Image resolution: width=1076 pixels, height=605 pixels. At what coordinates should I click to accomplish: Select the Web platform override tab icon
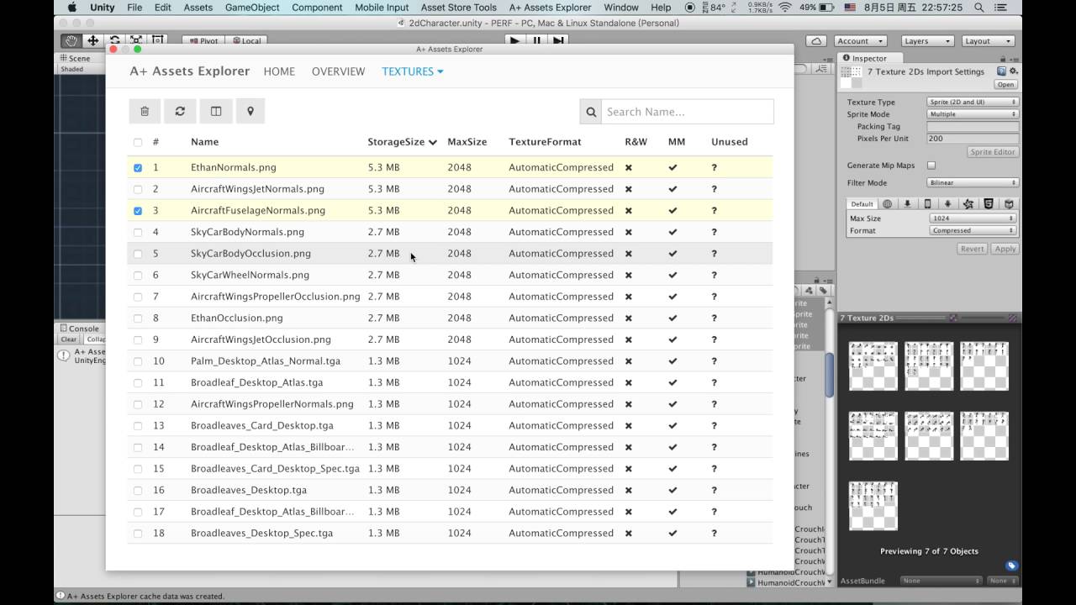point(887,204)
